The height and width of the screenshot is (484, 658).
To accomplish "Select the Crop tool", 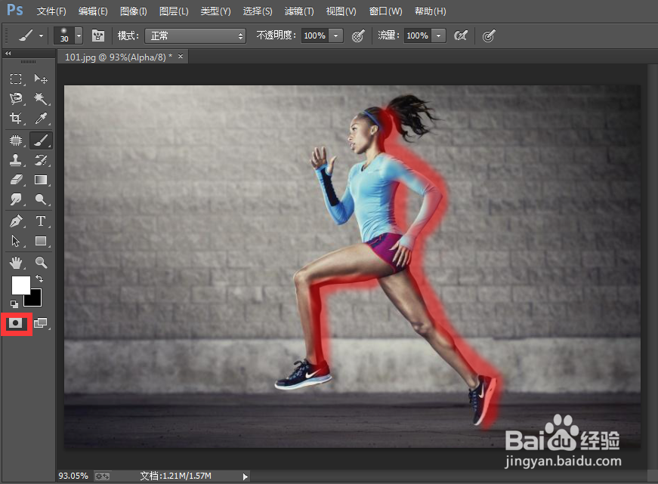I will pyautogui.click(x=16, y=119).
